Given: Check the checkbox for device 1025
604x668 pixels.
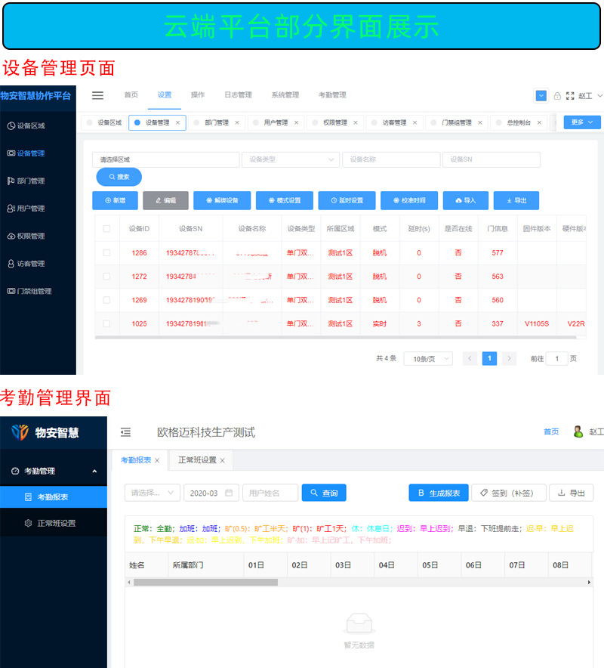Looking at the screenshot, I should tap(106, 323).
